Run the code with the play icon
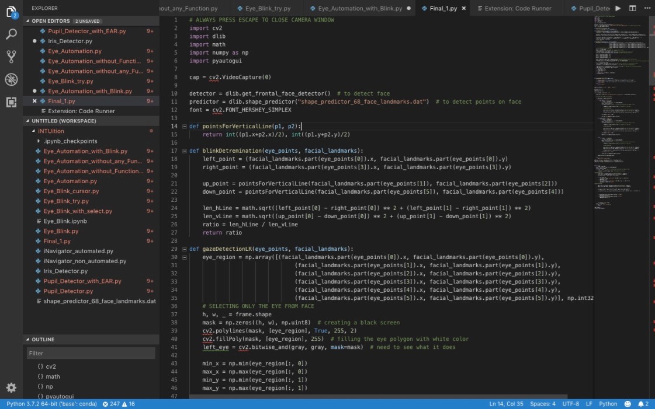Screen dimensions: 655x409 click(618, 8)
